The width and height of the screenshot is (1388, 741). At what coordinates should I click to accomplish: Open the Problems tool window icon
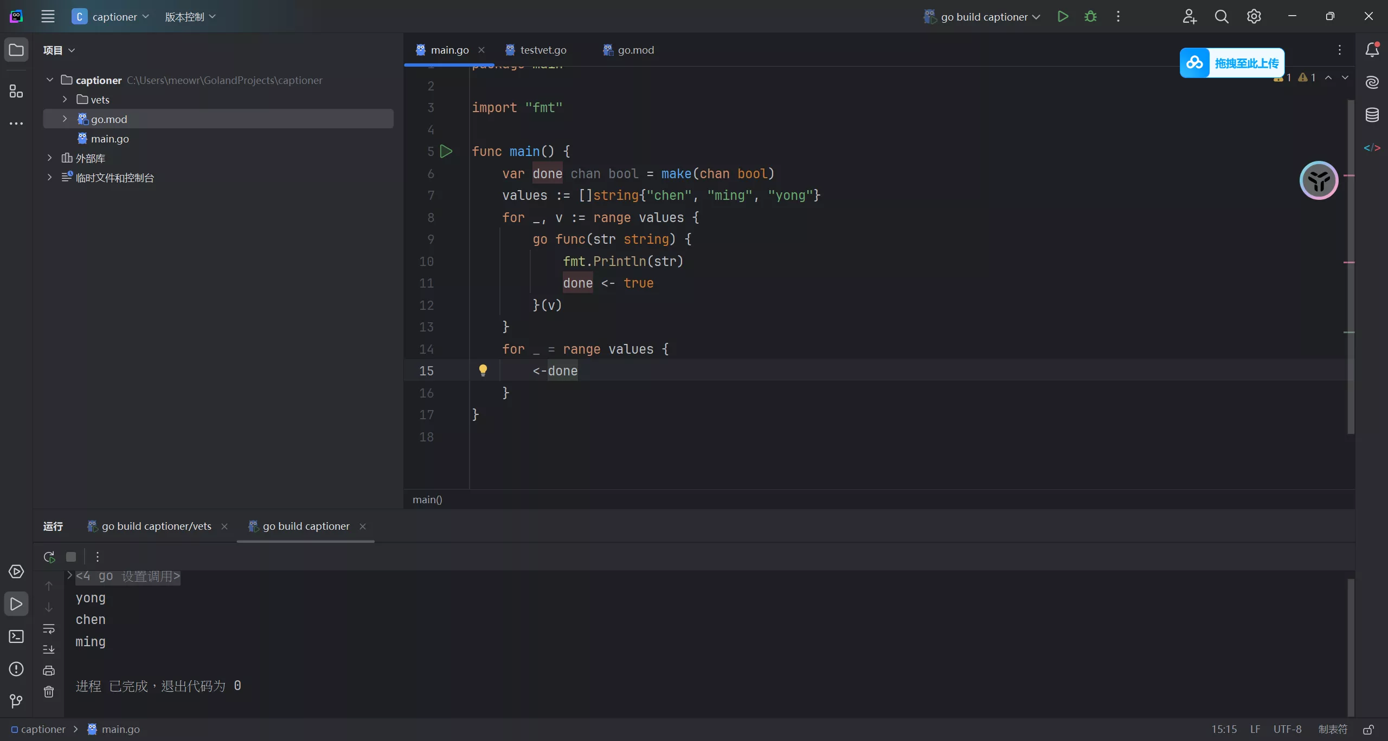tap(16, 669)
